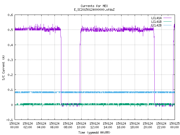Click the x-axis tick 150124 06:00
Image resolution: width=180 pixels, height=135 pixels.
pyautogui.click(x=54, y=125)
